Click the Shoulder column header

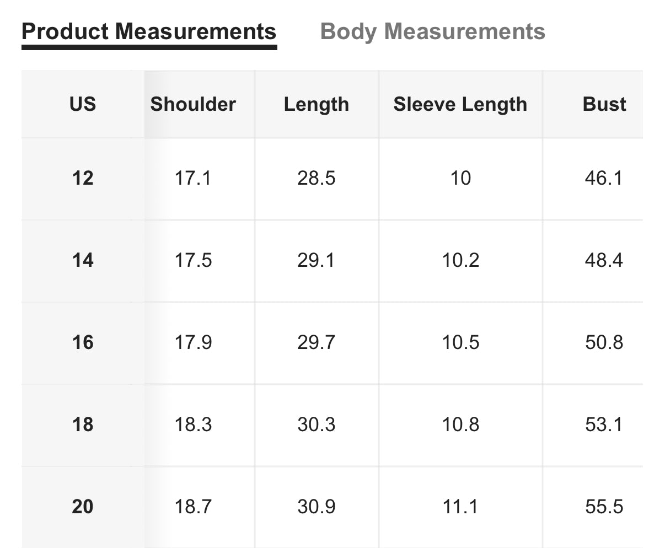(193, 104)
